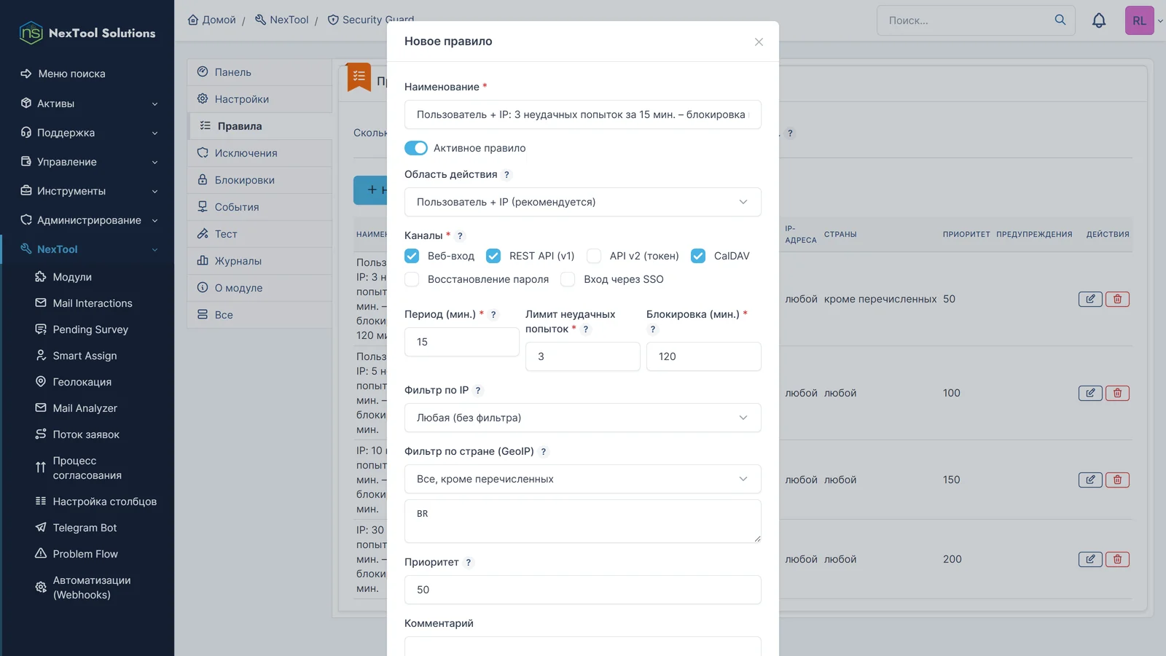This screenshot has height=656, width=1166.
Task: Open Telegram Bot in sidebar
Action: [x=85, y=528]
